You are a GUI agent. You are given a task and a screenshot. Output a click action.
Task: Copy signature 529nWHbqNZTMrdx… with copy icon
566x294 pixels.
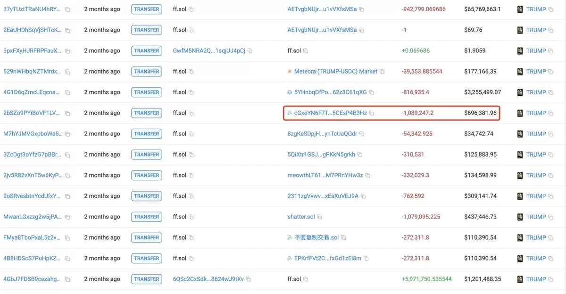67,72
